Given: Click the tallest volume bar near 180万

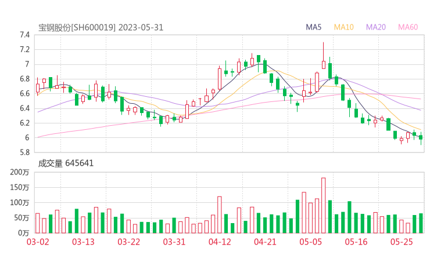Looking at the screenshot, I should point(323,206).
